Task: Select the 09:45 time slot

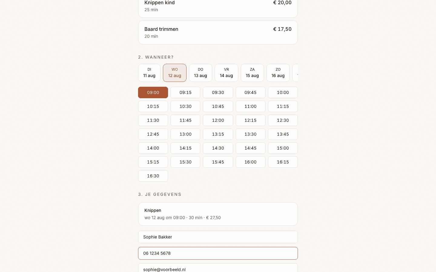Action: click(250, 92)
